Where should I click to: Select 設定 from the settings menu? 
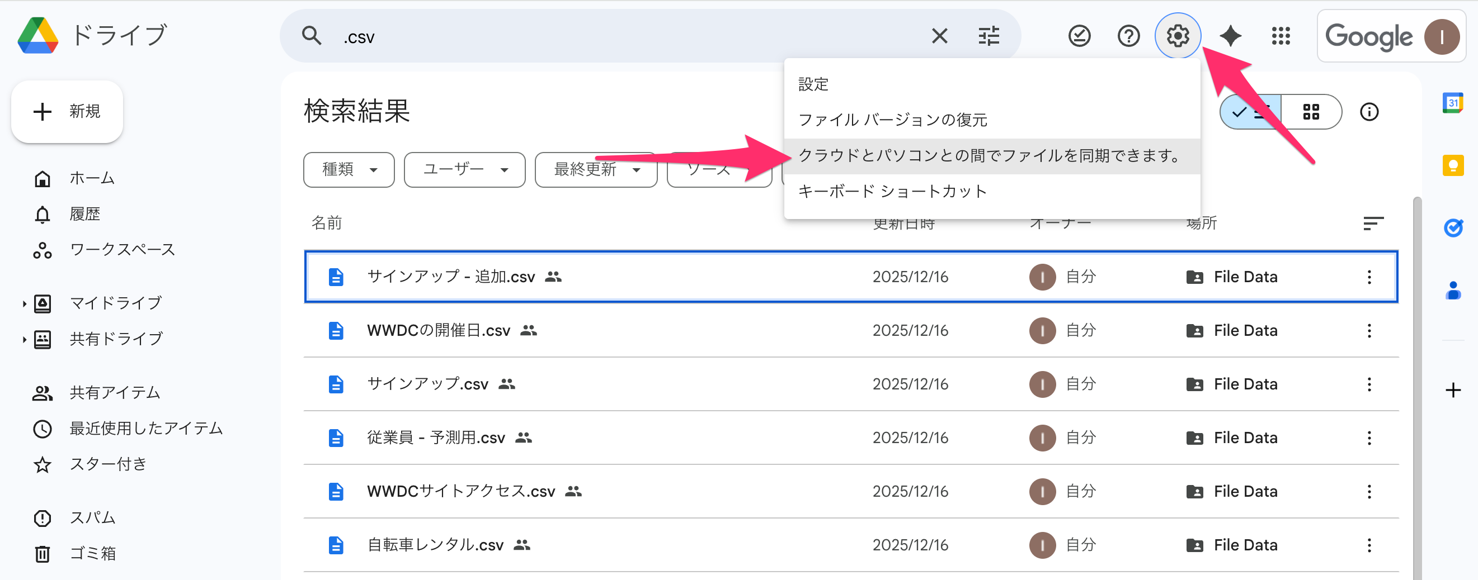coord(813,84)
